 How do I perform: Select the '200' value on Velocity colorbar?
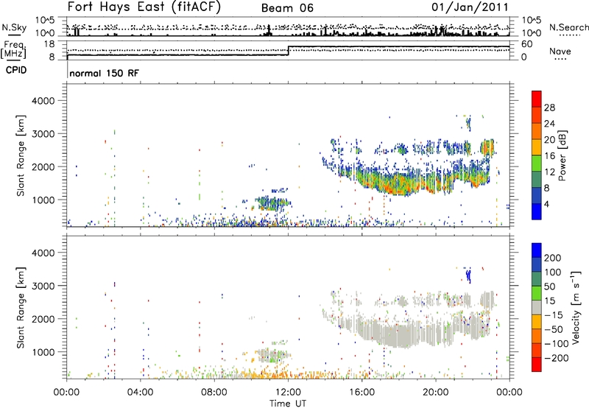coord(553,258)
